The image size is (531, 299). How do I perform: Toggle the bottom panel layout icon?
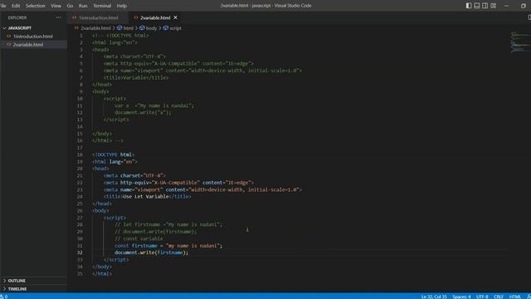pyautogui.click(x=477, y=6)
